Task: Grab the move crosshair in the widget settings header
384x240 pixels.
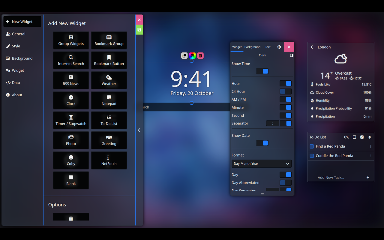Action: [279, 47]
